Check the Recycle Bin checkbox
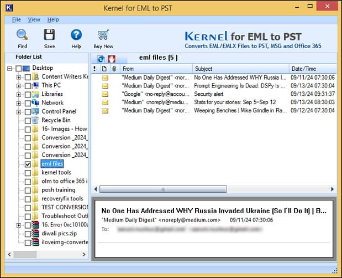 pyautogui.click(x=28, y=121)
